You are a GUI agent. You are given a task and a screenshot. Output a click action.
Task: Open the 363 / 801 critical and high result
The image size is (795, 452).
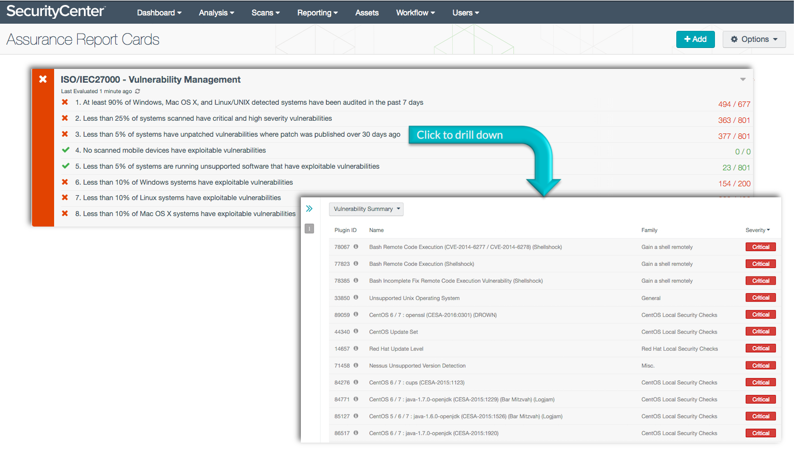[734, 120]
